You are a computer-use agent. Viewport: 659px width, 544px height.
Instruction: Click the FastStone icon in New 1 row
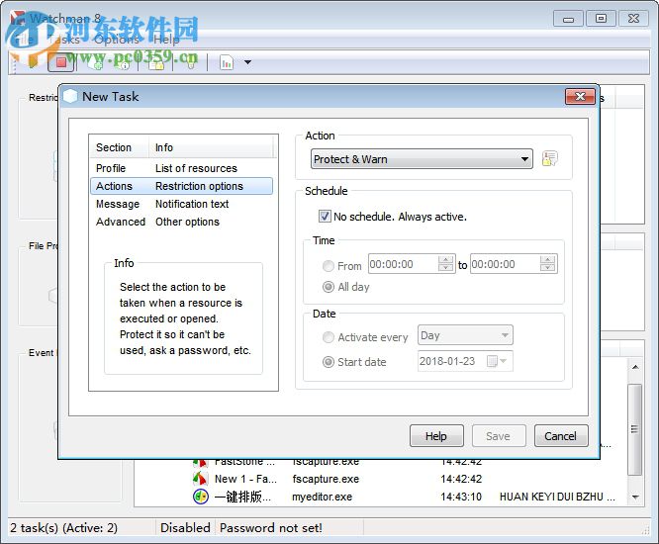click(x=200, y=479)
